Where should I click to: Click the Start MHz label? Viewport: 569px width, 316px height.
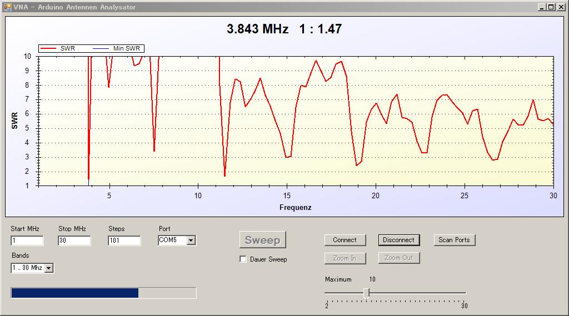point(25,229)
